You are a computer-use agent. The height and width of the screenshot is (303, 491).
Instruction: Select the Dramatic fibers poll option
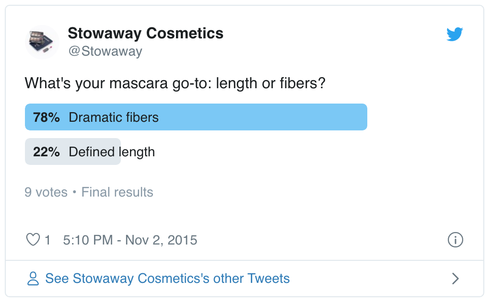(x=114, y=117)
